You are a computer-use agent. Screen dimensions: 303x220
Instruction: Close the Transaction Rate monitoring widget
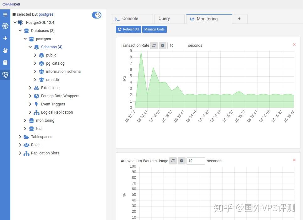[x=294, y=45]
